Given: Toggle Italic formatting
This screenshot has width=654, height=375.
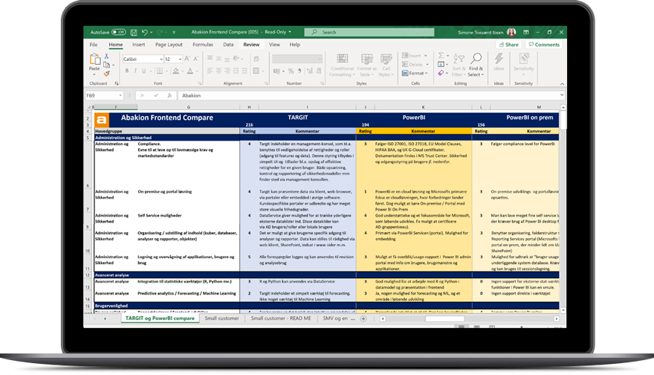Looking at the screenshot, I should pos(135,71).
